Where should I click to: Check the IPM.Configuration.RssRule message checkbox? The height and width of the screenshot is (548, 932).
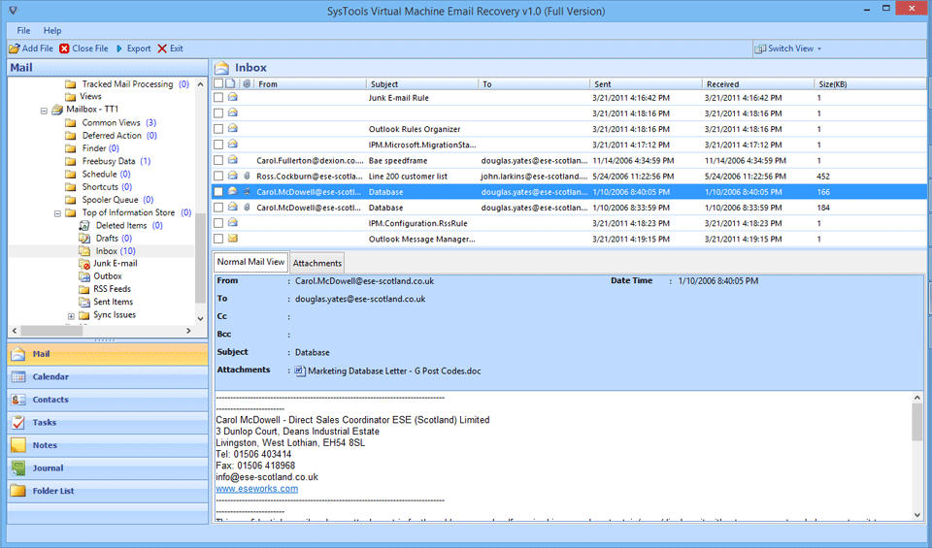click(218, 223)
